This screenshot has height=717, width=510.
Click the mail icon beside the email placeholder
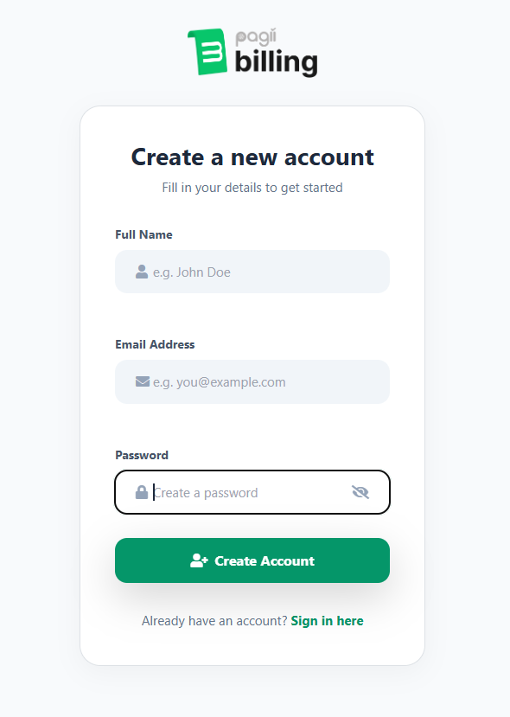140,381
